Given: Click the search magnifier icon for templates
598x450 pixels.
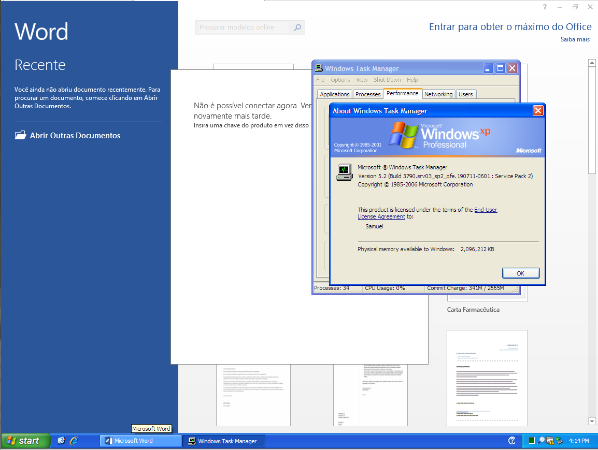Looking at the screenshot, I should [x=297, y=27].
